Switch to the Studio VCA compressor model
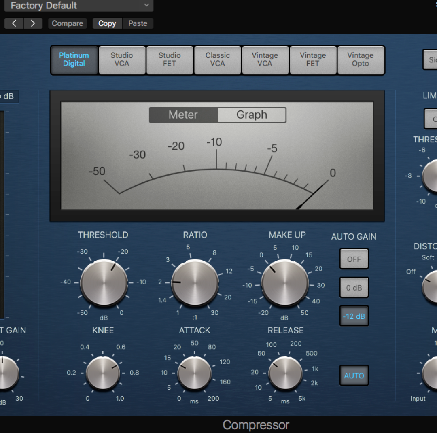Viewport: 437px width, 437px height. coord(122,60)
